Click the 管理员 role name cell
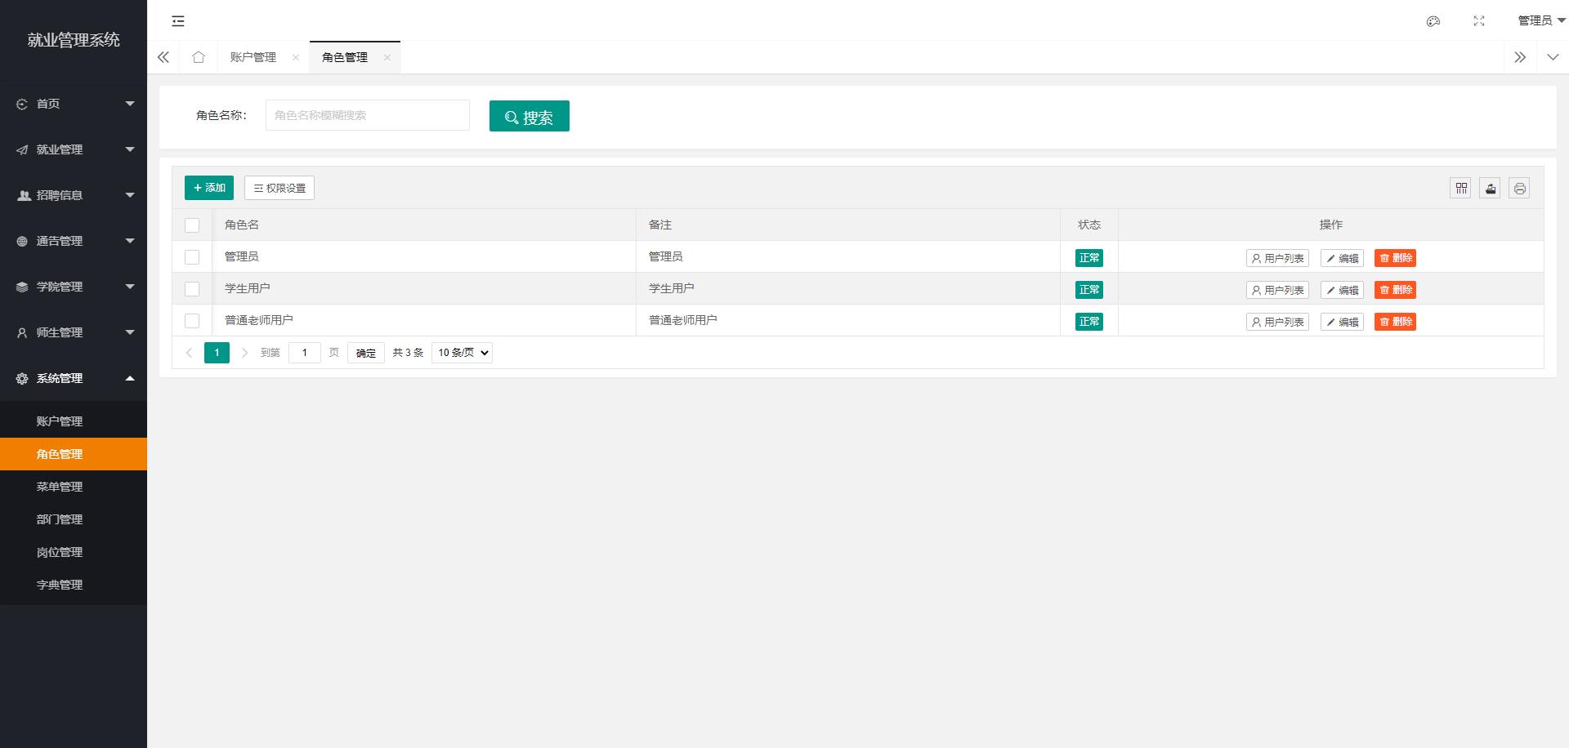The image size is (1569, 748). pos(424,256)
